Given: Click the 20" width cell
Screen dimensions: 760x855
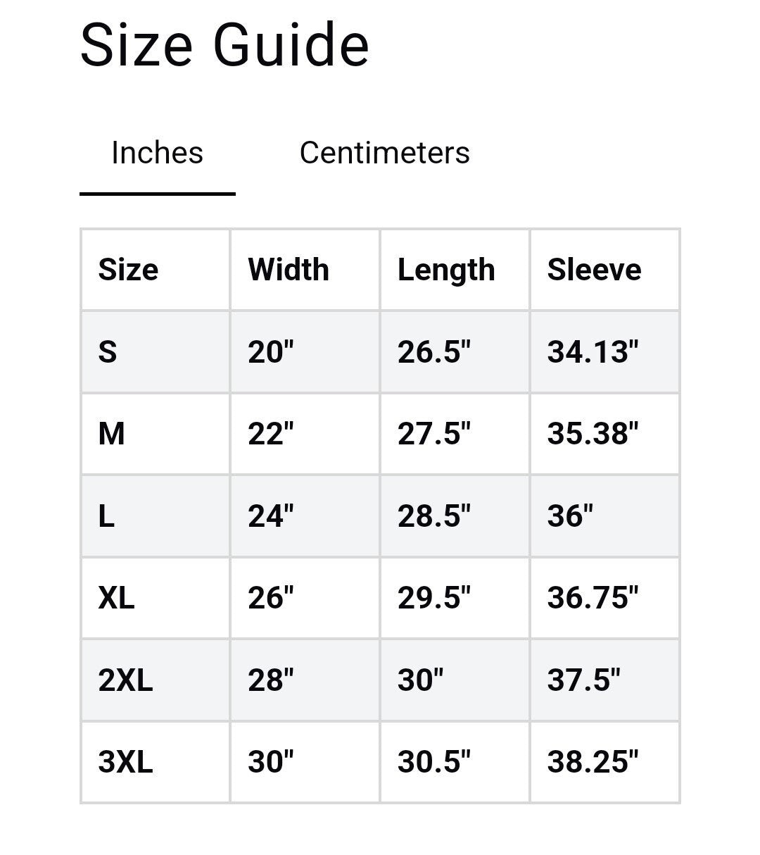Looking at the screenshot, I should [270, 351].
